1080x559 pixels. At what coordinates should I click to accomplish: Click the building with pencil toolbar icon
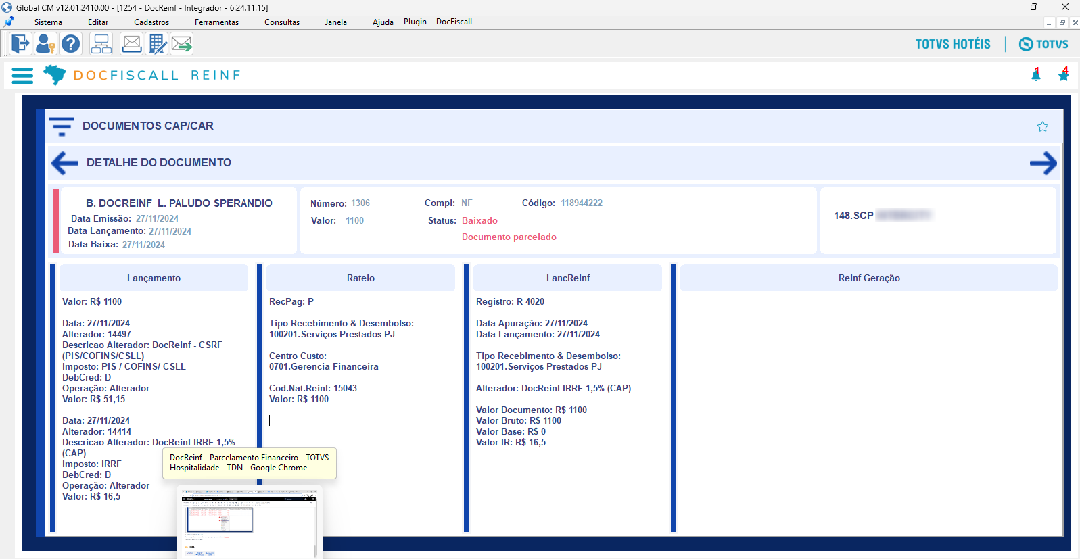157,44
